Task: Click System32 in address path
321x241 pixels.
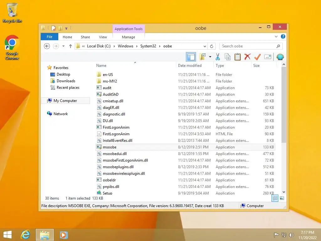Action: (x=148, y=46)
